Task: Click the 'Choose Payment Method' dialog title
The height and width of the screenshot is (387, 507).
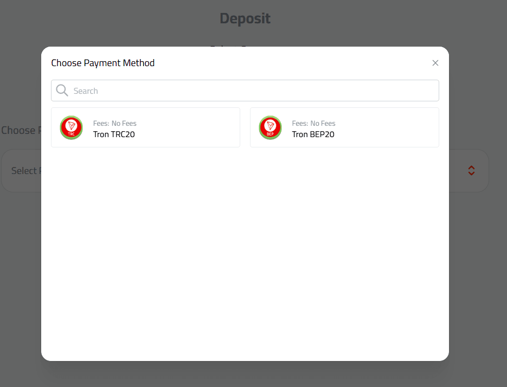Action: pos(103,63)
